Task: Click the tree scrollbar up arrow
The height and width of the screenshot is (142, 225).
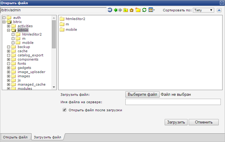Action: point(54,18)
